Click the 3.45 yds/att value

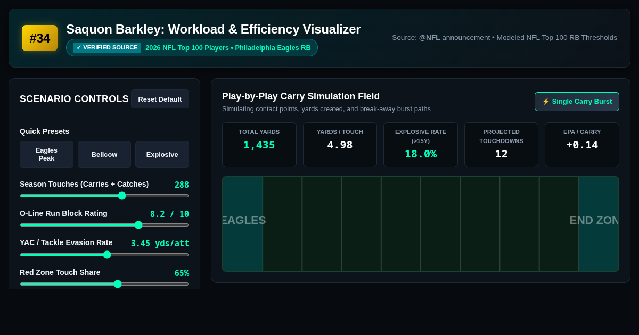160,243
